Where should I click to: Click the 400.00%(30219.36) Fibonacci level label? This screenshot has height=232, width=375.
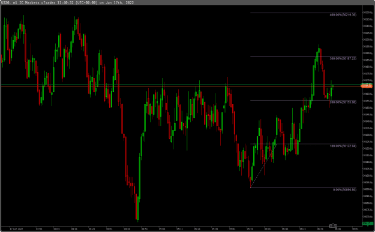tap(343, 15)
